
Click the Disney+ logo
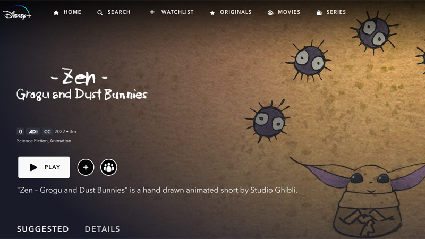[18, 13]
